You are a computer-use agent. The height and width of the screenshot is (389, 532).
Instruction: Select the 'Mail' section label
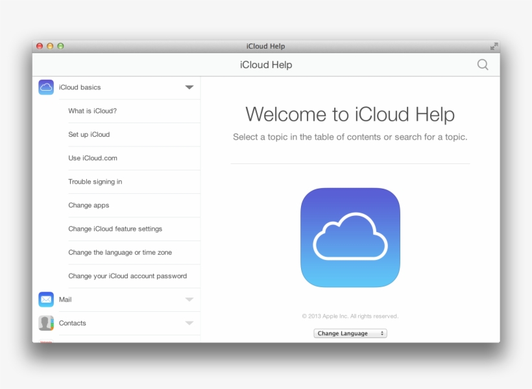click(65, 300)
